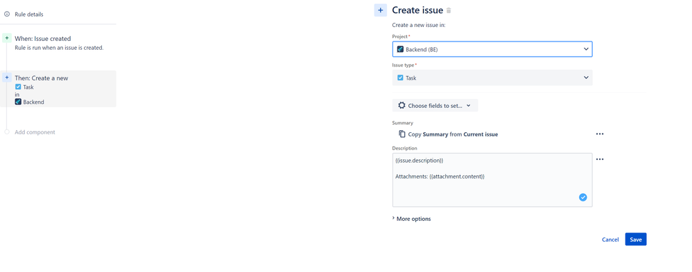Open the three-dot menu for Description field
Viewport: 692px width, 272px height.
(x=600, y=159)
